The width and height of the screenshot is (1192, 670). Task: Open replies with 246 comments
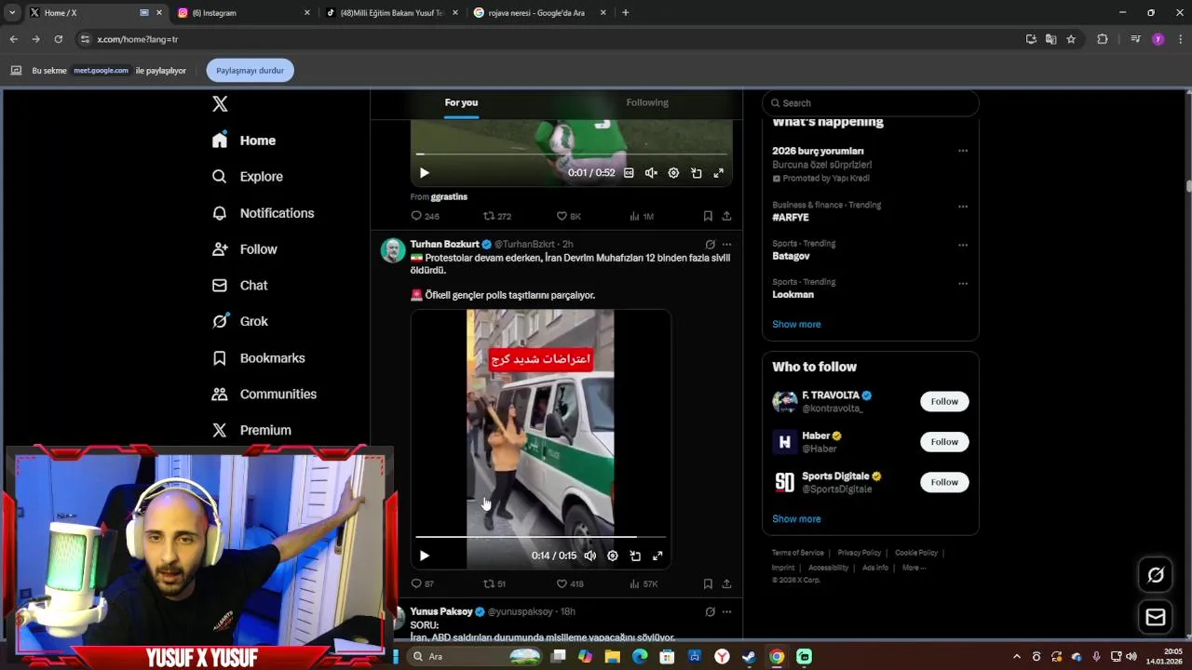[x=425, y=216]
